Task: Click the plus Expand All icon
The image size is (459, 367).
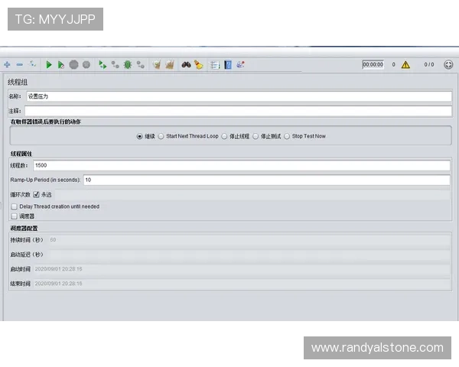Action: click(8, 65)
